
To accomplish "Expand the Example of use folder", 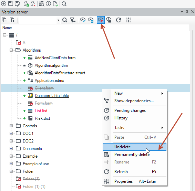I will click(11, 164).
